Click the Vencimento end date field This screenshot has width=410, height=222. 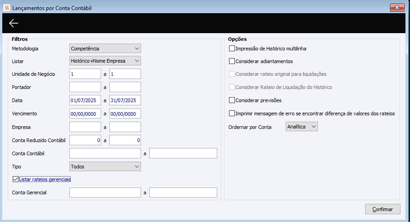(x=125, y=113)
